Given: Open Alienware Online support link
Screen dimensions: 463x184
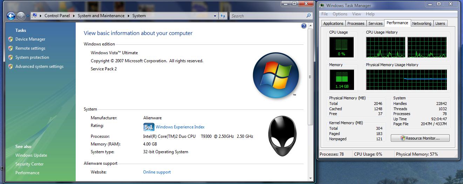Looking at the screenshot, I should click(x=157, y=172).
